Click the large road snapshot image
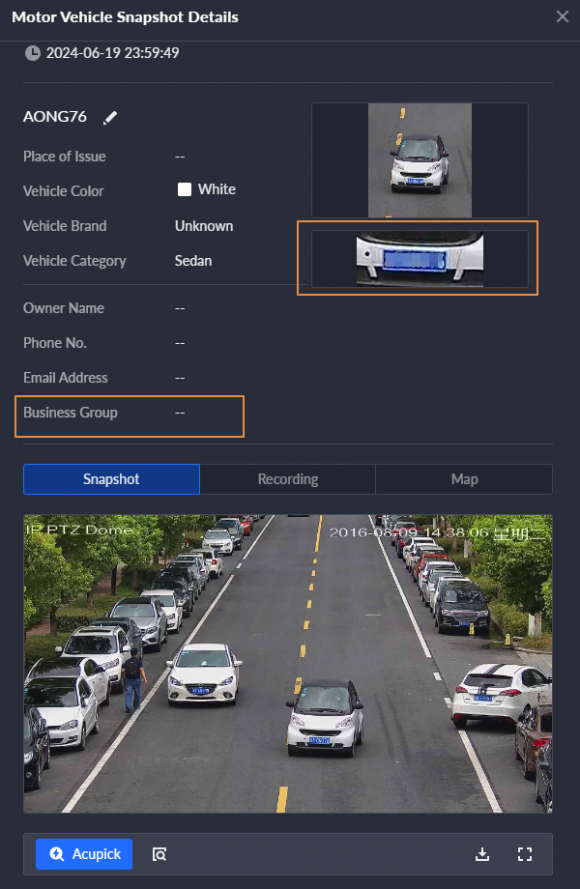Screen dimensions: 580x889 (x=288, y=663)
